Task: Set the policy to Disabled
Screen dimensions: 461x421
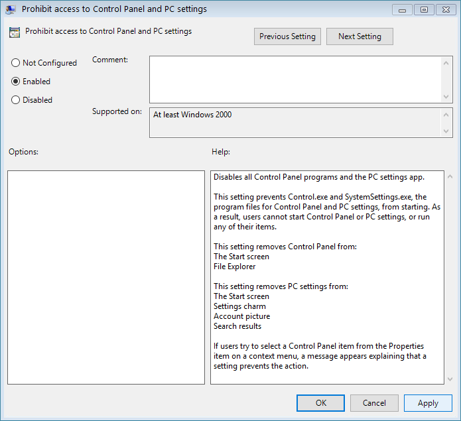Action: 16,100
